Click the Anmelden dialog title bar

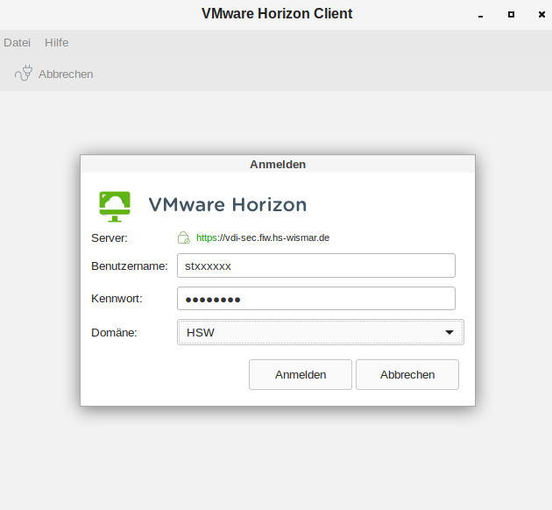(278, 164)
